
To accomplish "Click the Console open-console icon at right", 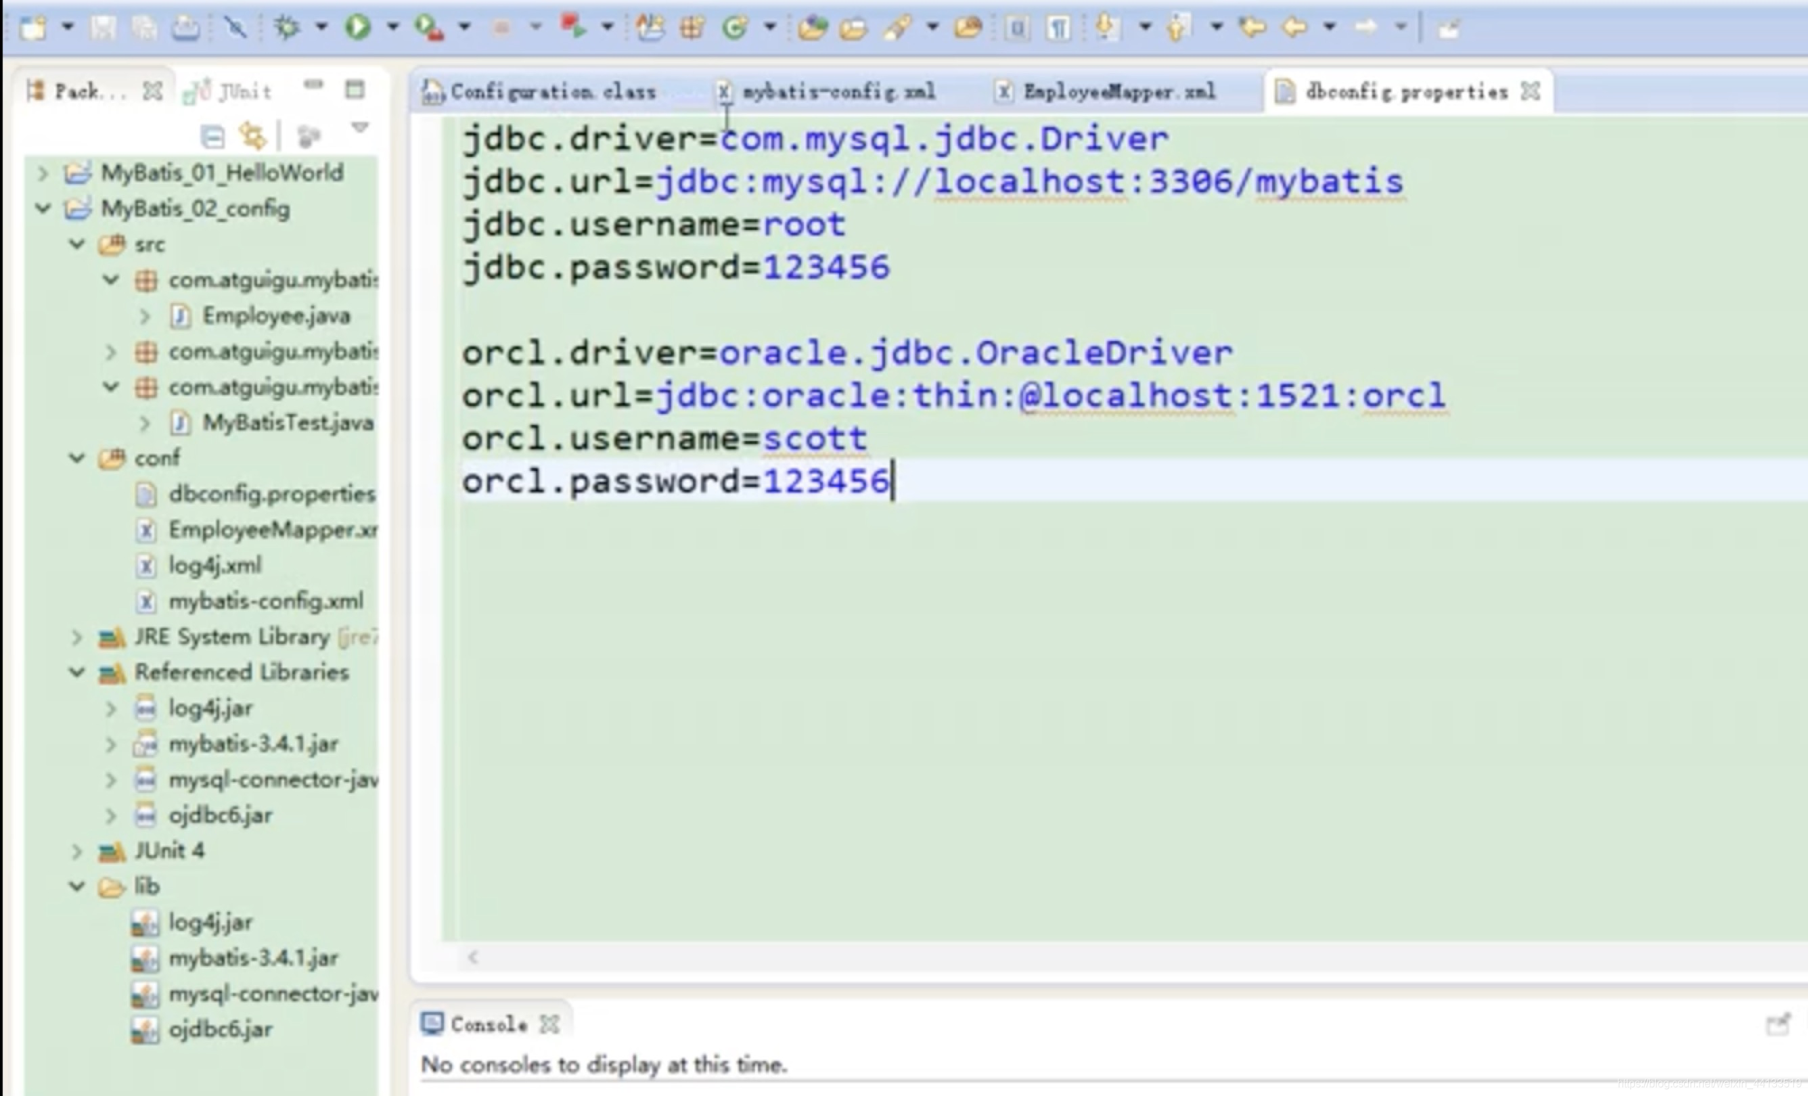I will point(1778,1024).
